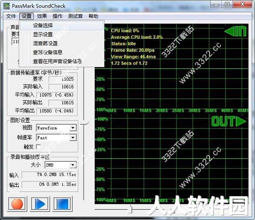Minimize the SoundCheck window
This screenshot has width=255, height=220.
[216, 4]
